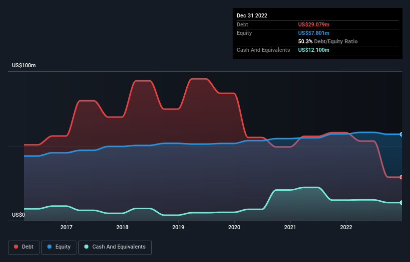Click the US$100m y-axis label

(24, 65)
